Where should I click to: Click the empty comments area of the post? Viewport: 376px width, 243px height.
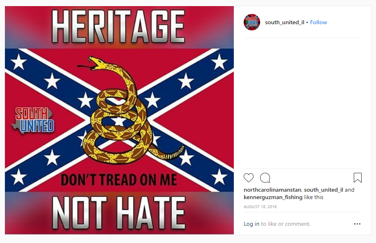coord(302,103)
